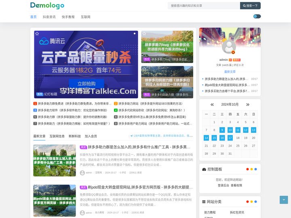The height and width of the screenshot is (218, 291).
Task: Go to next month in calendar
Action: [x=248, y=105]
